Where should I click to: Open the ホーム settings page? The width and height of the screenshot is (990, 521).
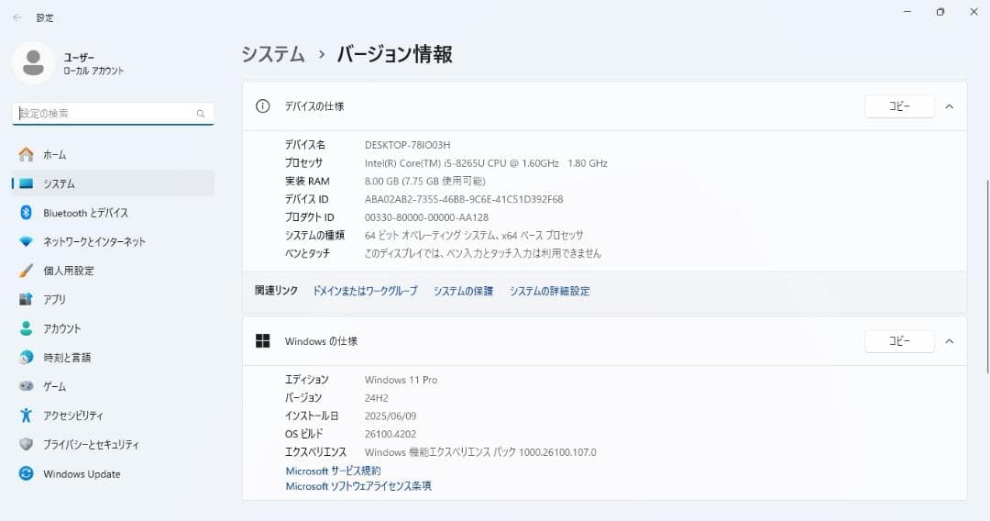pos(113,154)
